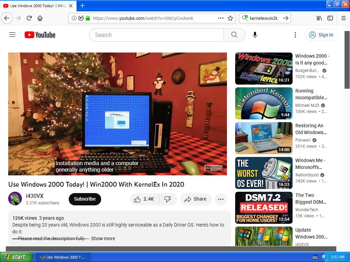Submit browser search with the arrow
This screenshot has width=350, height=262.
click(x=285, y=18)
